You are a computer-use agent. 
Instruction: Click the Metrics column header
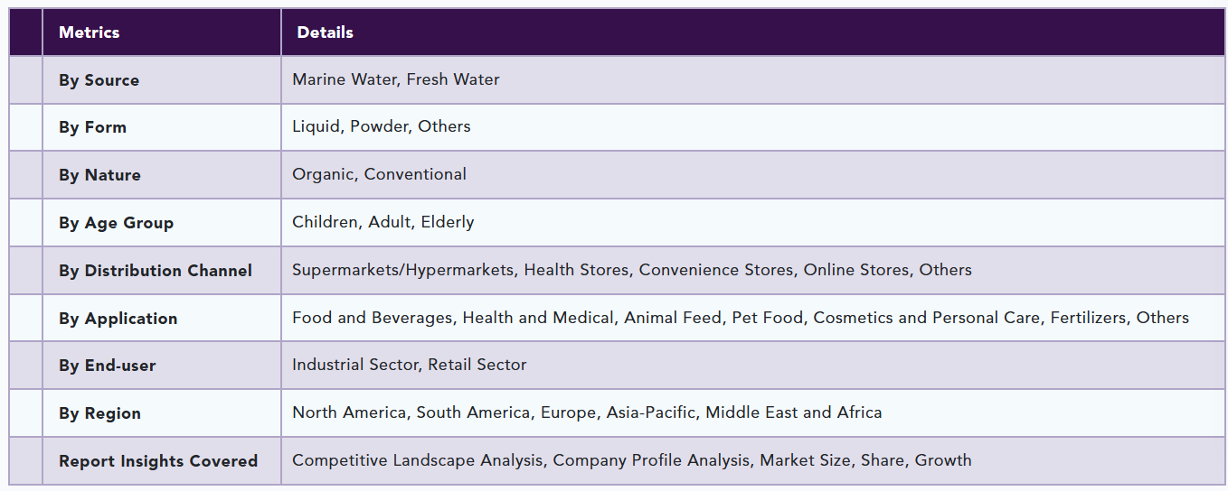[x=89, y=32]
